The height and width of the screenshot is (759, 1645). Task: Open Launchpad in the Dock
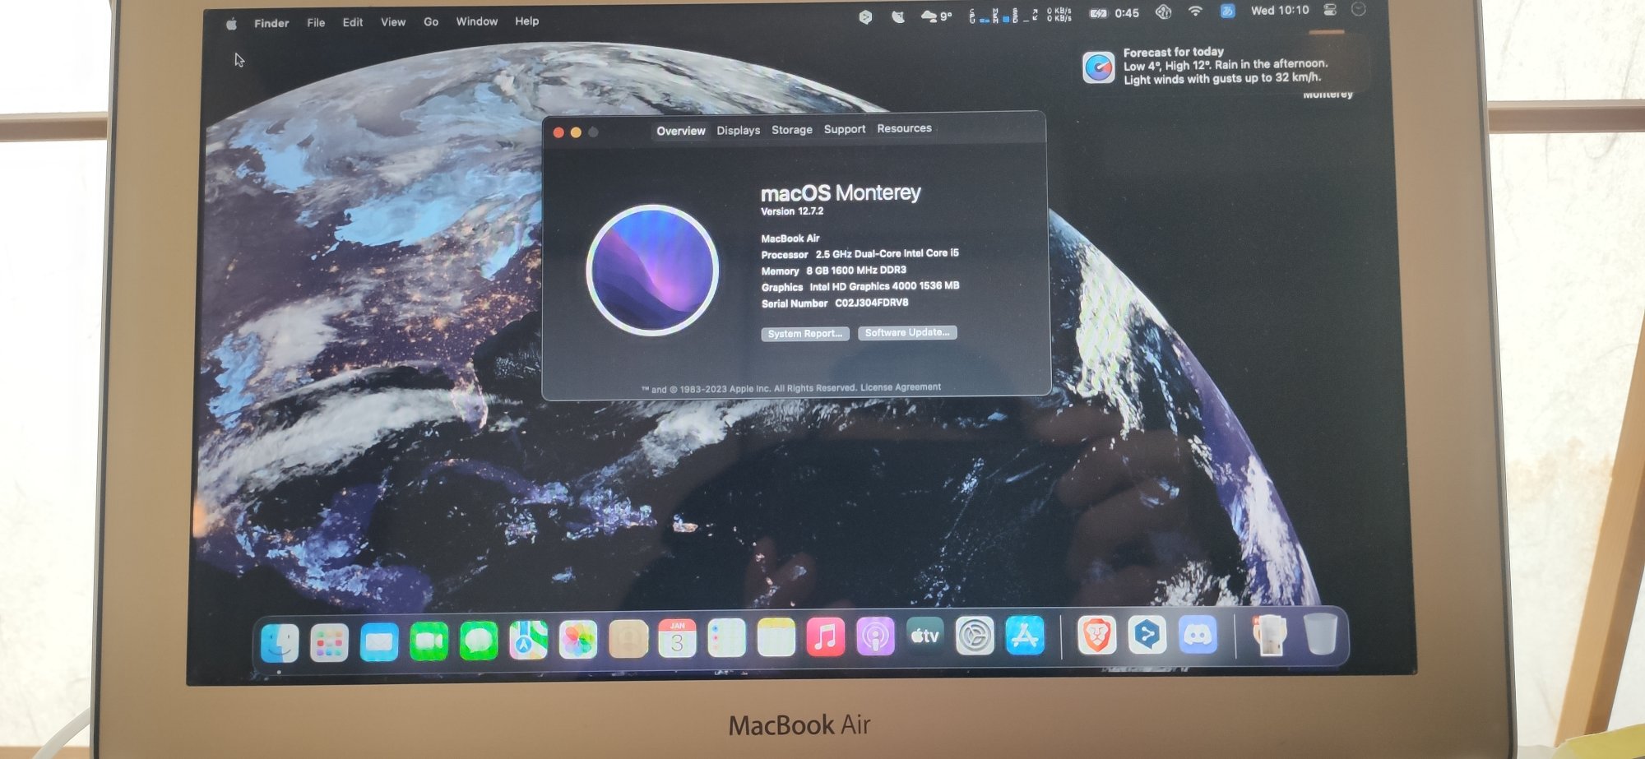coord(329,642)
